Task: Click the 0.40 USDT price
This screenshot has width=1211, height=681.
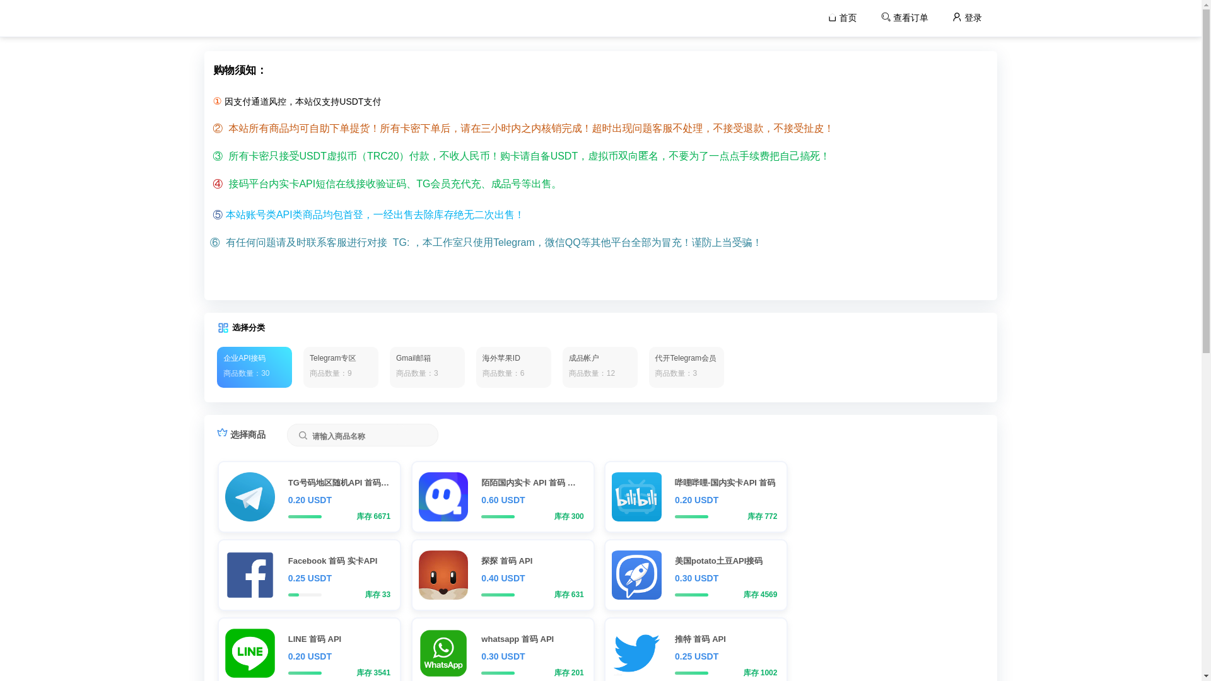Action: tap(503, 578)
